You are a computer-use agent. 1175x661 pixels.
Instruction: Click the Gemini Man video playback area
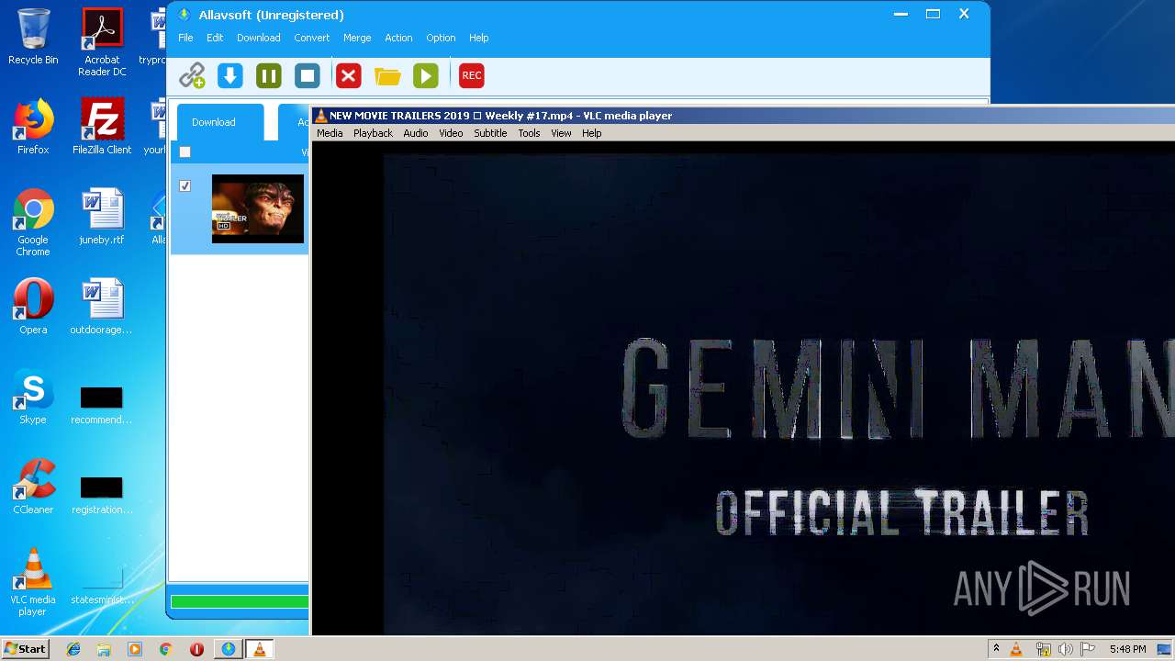click(x=743, y=388)
